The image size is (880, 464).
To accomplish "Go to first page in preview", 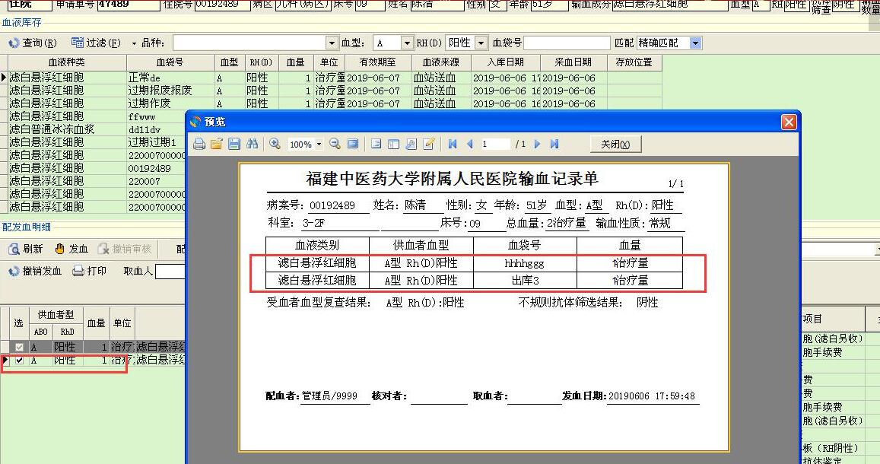I will 453,145.
